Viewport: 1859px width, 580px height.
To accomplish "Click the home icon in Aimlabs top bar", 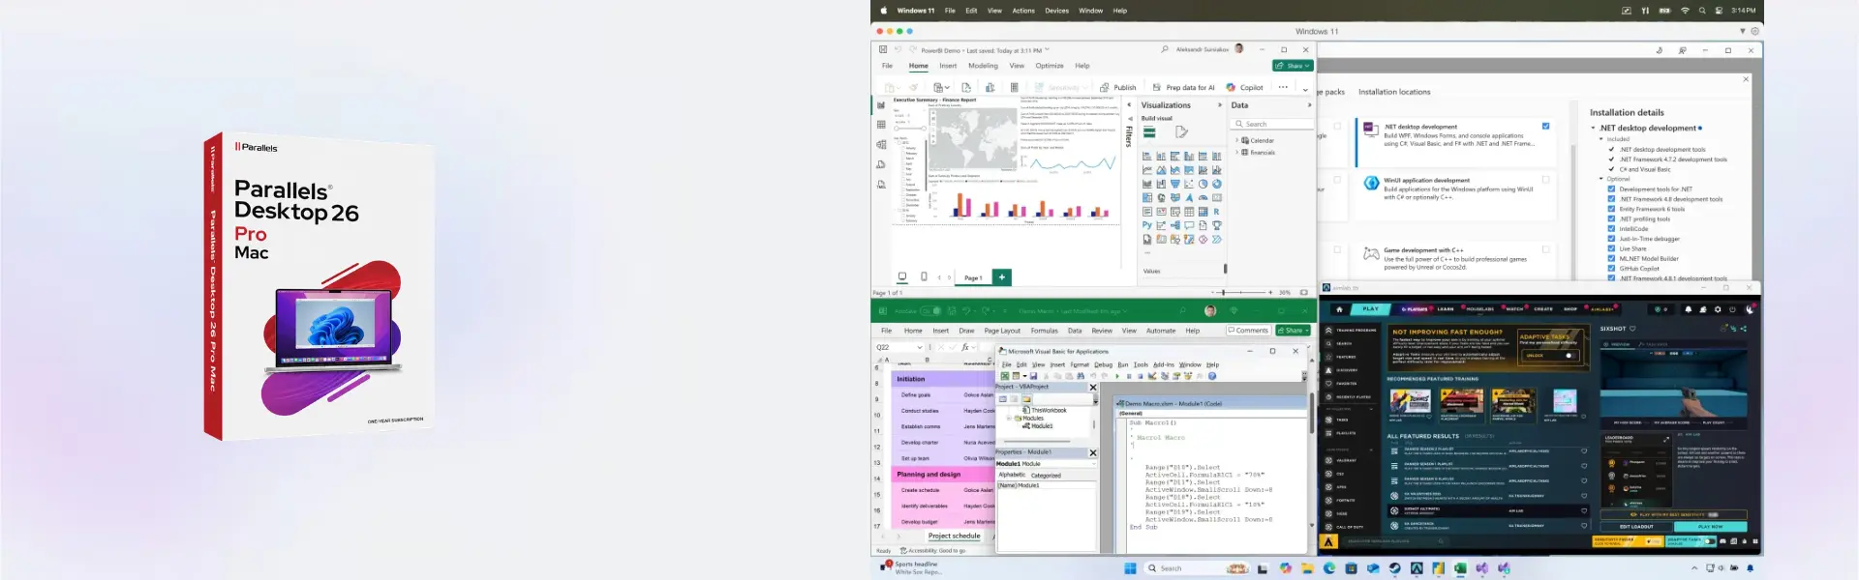I will (x=1339, y=309).
